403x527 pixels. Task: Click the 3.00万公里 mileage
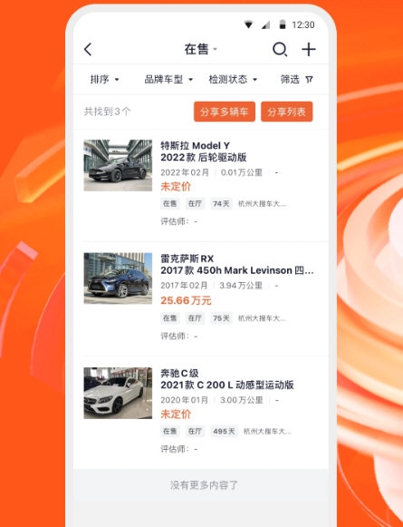[241, 400]
